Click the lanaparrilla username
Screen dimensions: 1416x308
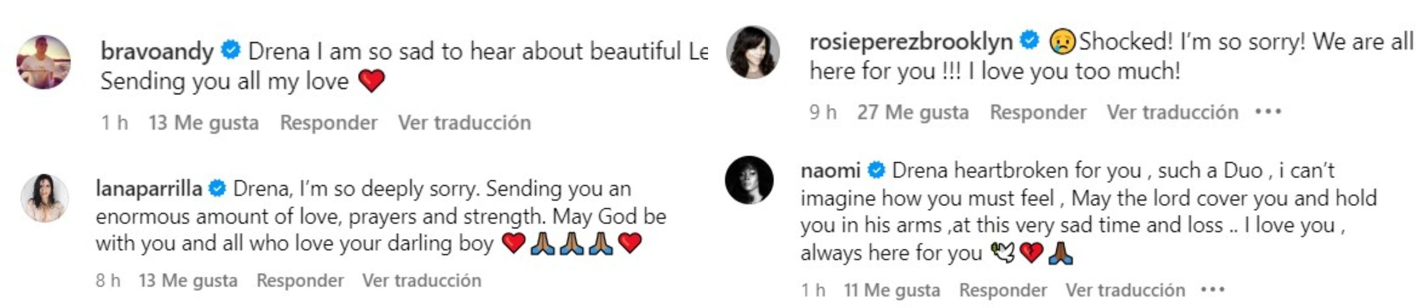(x=148, y=189)
